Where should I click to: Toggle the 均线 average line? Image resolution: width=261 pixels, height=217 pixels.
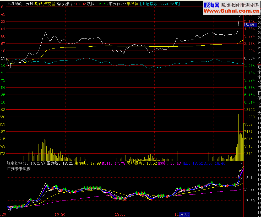click(39, 4)
